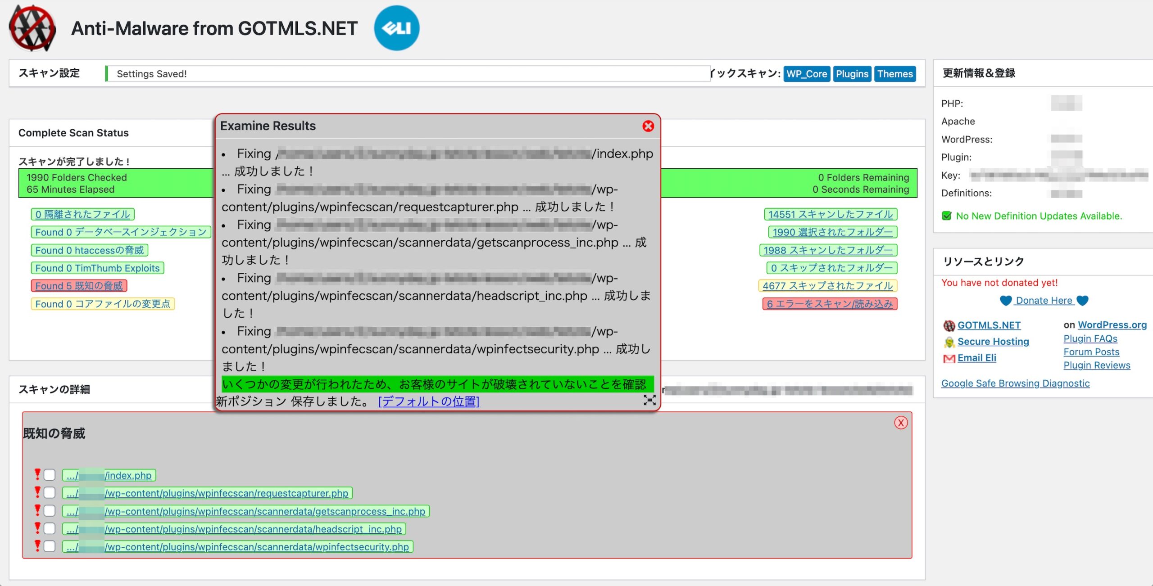Open 1988 スキャンしたフォルダー
Viewport: 1153px width, 586px height.
point(828,250)
